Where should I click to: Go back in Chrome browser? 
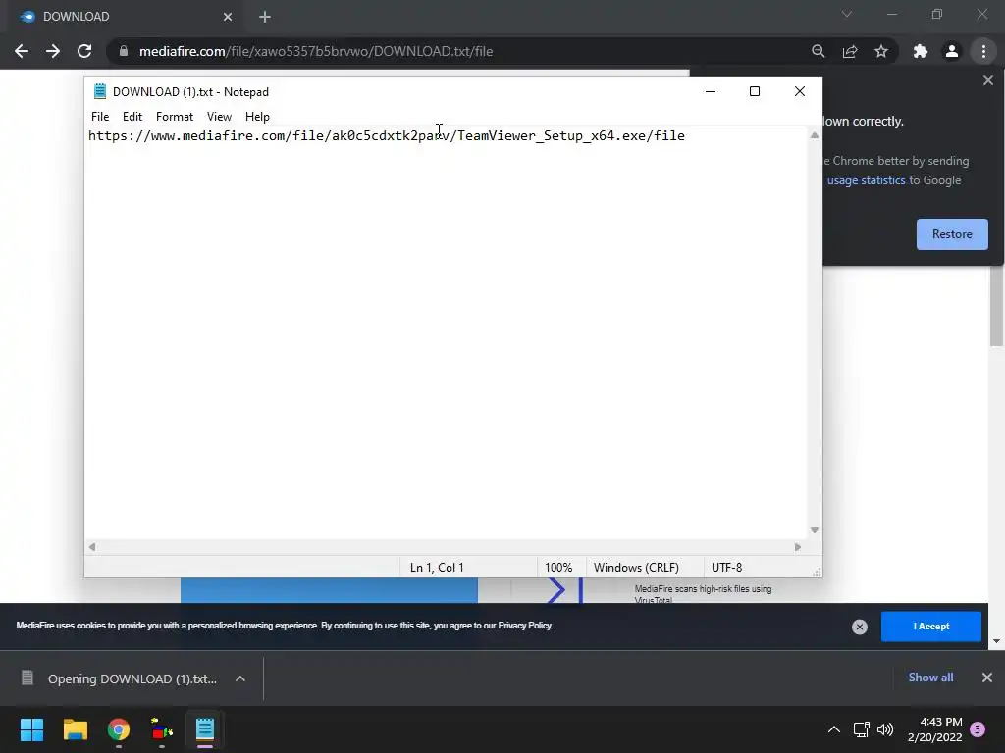22,51
